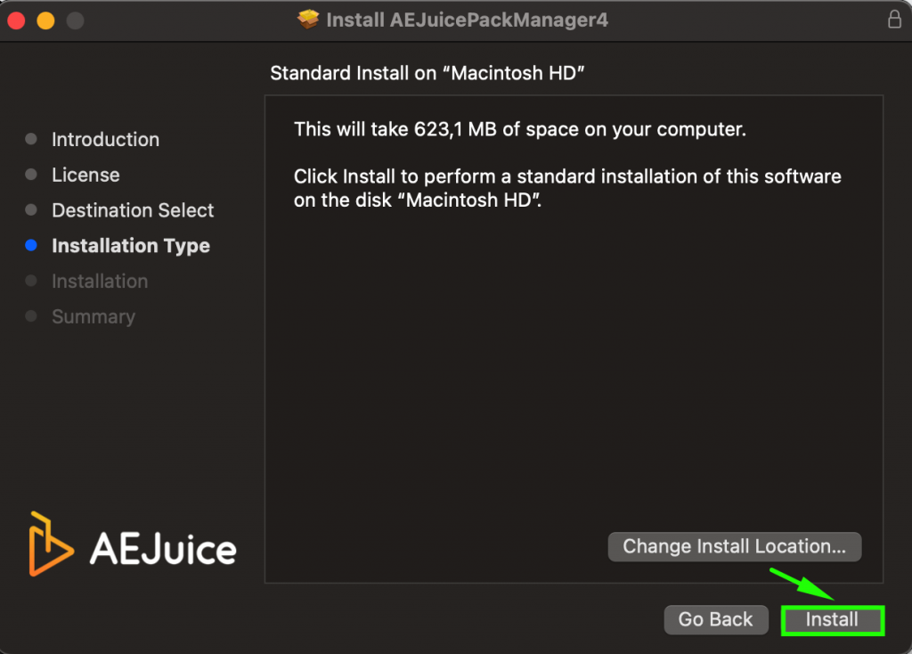Click the License step bullet

(x=30, y=175)
